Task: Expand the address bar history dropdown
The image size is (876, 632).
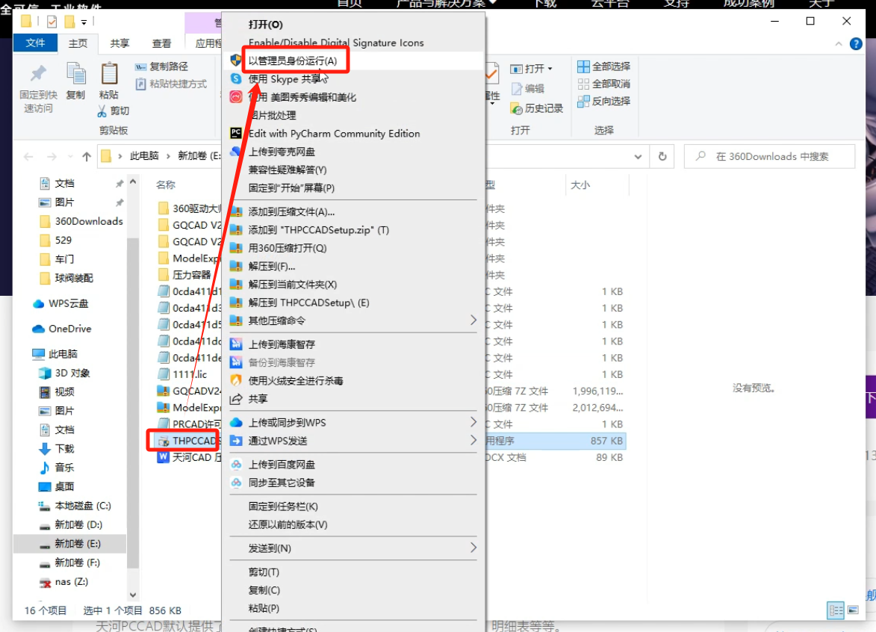Action: [638, 156]
